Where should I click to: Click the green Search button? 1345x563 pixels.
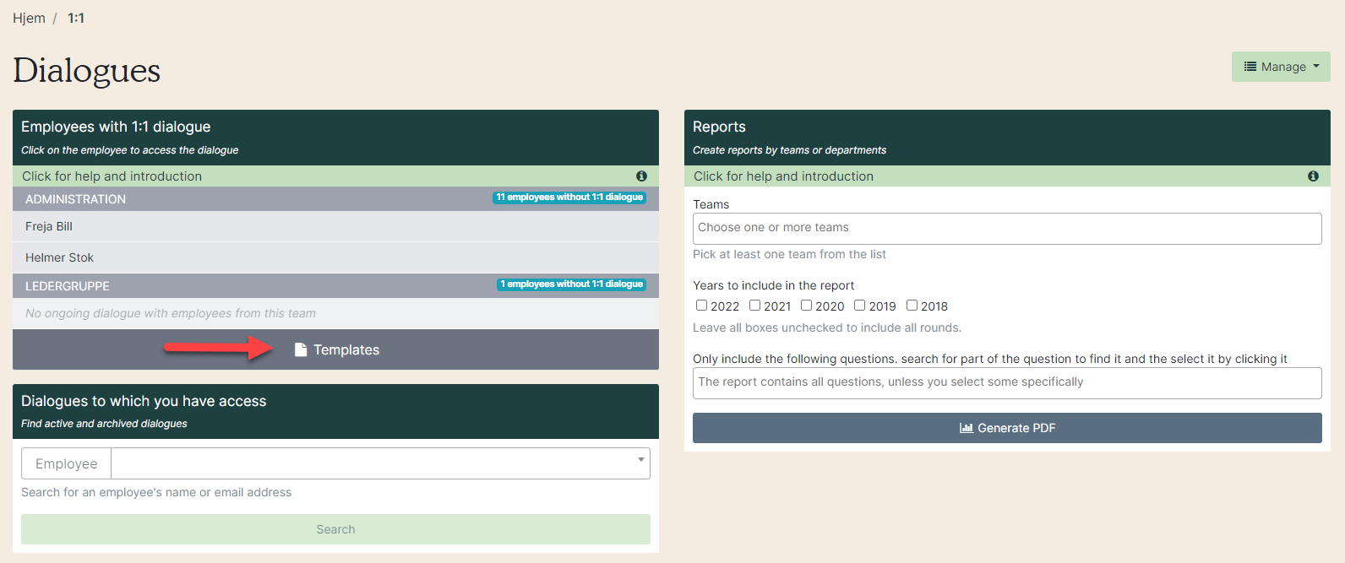(335, 529)
